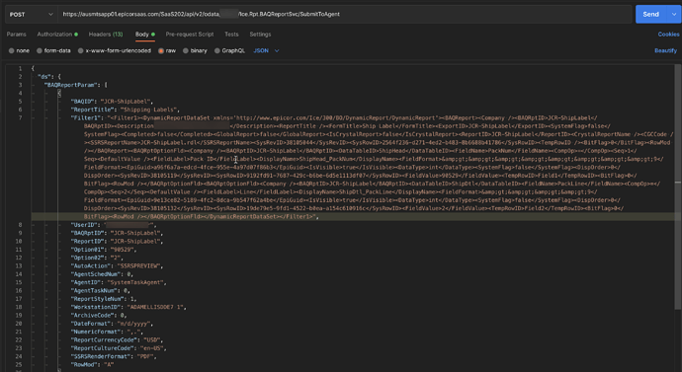Click the "DateFormat" line text
682x372 pixels.
click(112, 324)
